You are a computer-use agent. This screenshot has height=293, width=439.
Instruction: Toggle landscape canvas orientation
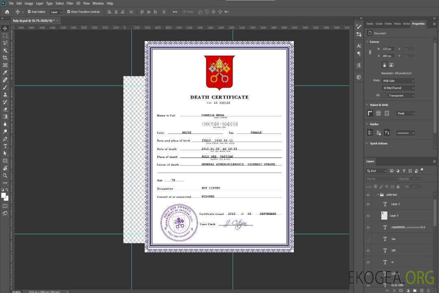391,65
